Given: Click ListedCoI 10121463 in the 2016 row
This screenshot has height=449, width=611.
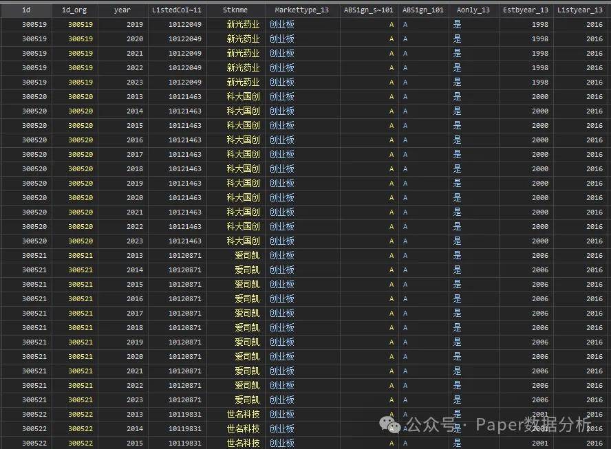Looking at the screenshot, I should (x=185, y=140).
